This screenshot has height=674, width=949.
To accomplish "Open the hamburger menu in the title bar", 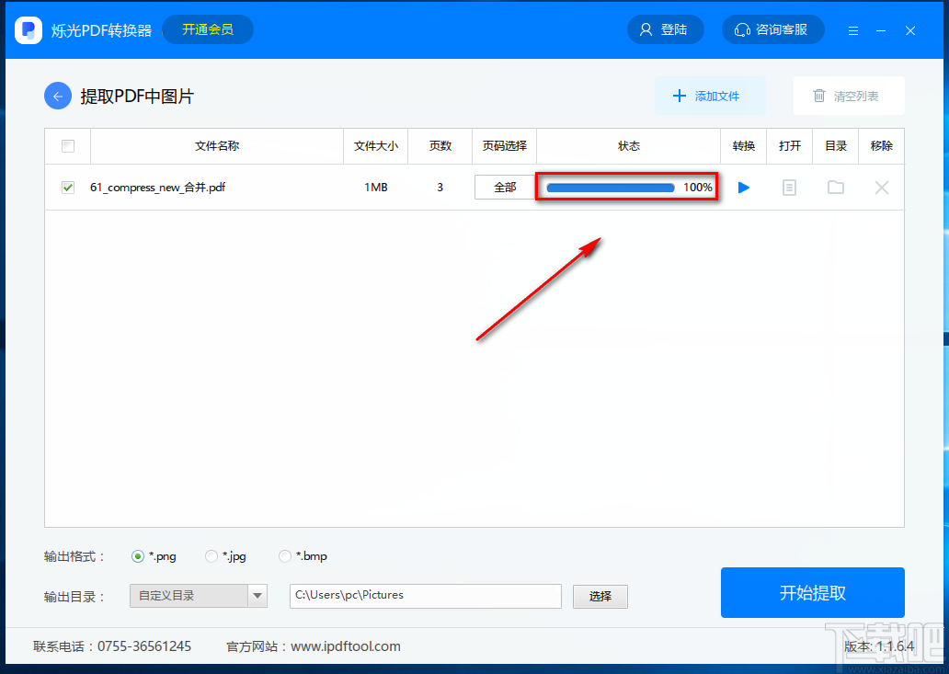I will [853, 31].
